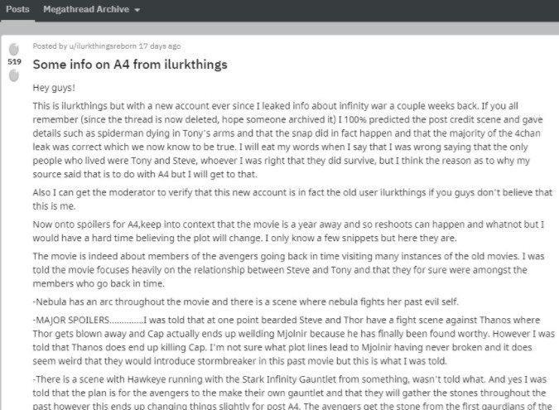
Task: Click the 'Hey guys!' greeting line
Action: [55, 87]
